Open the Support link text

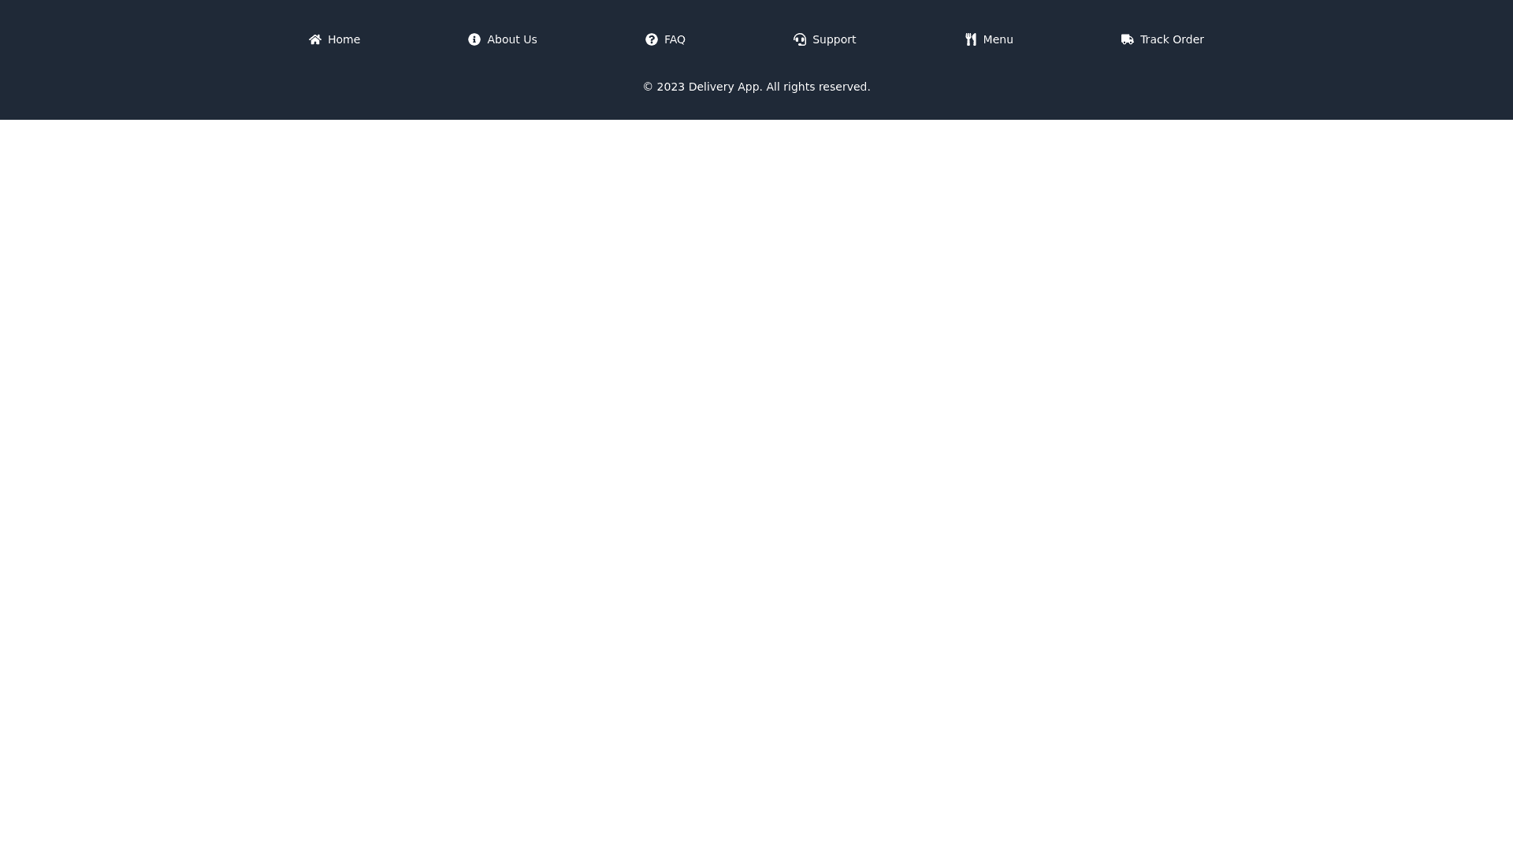835,39
